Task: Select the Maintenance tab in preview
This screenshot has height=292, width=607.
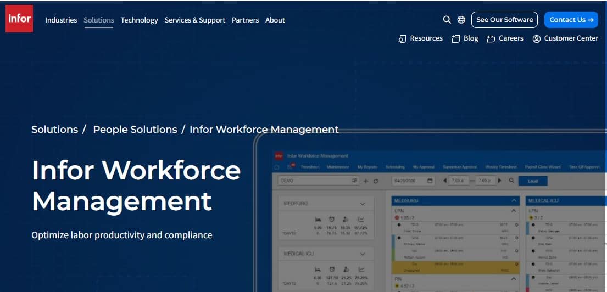Action: tap(338, 167)
